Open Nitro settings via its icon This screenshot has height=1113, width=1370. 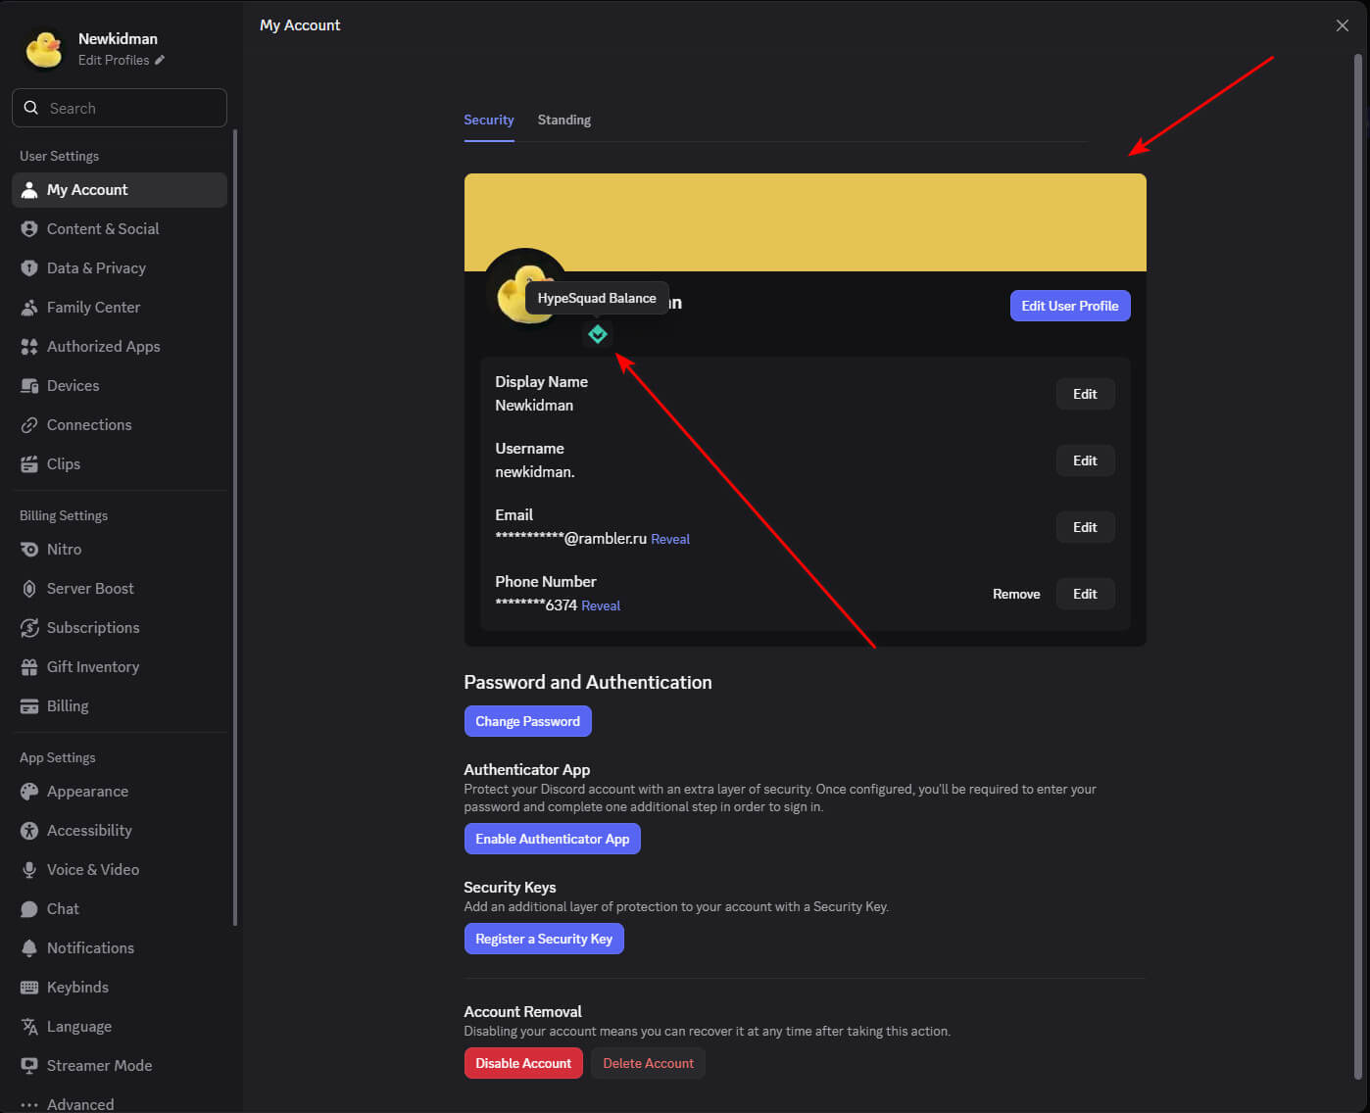[29, 550]
